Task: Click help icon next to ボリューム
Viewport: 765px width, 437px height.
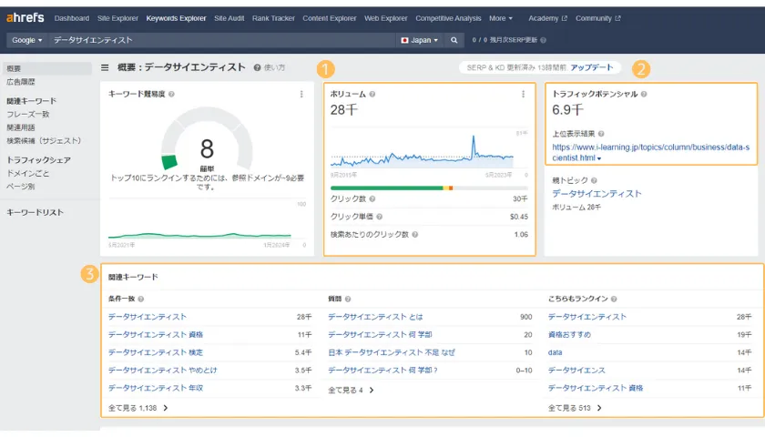Action: pos(372,94)
